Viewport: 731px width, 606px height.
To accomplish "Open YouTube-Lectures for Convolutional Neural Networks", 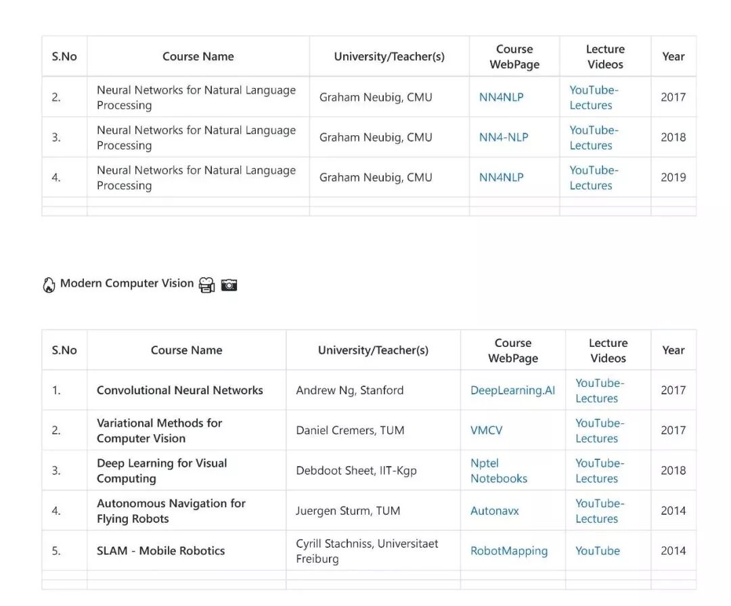I will tap(600, 390).
